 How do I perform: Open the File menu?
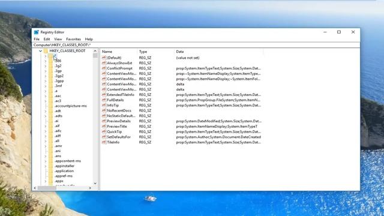37,39
